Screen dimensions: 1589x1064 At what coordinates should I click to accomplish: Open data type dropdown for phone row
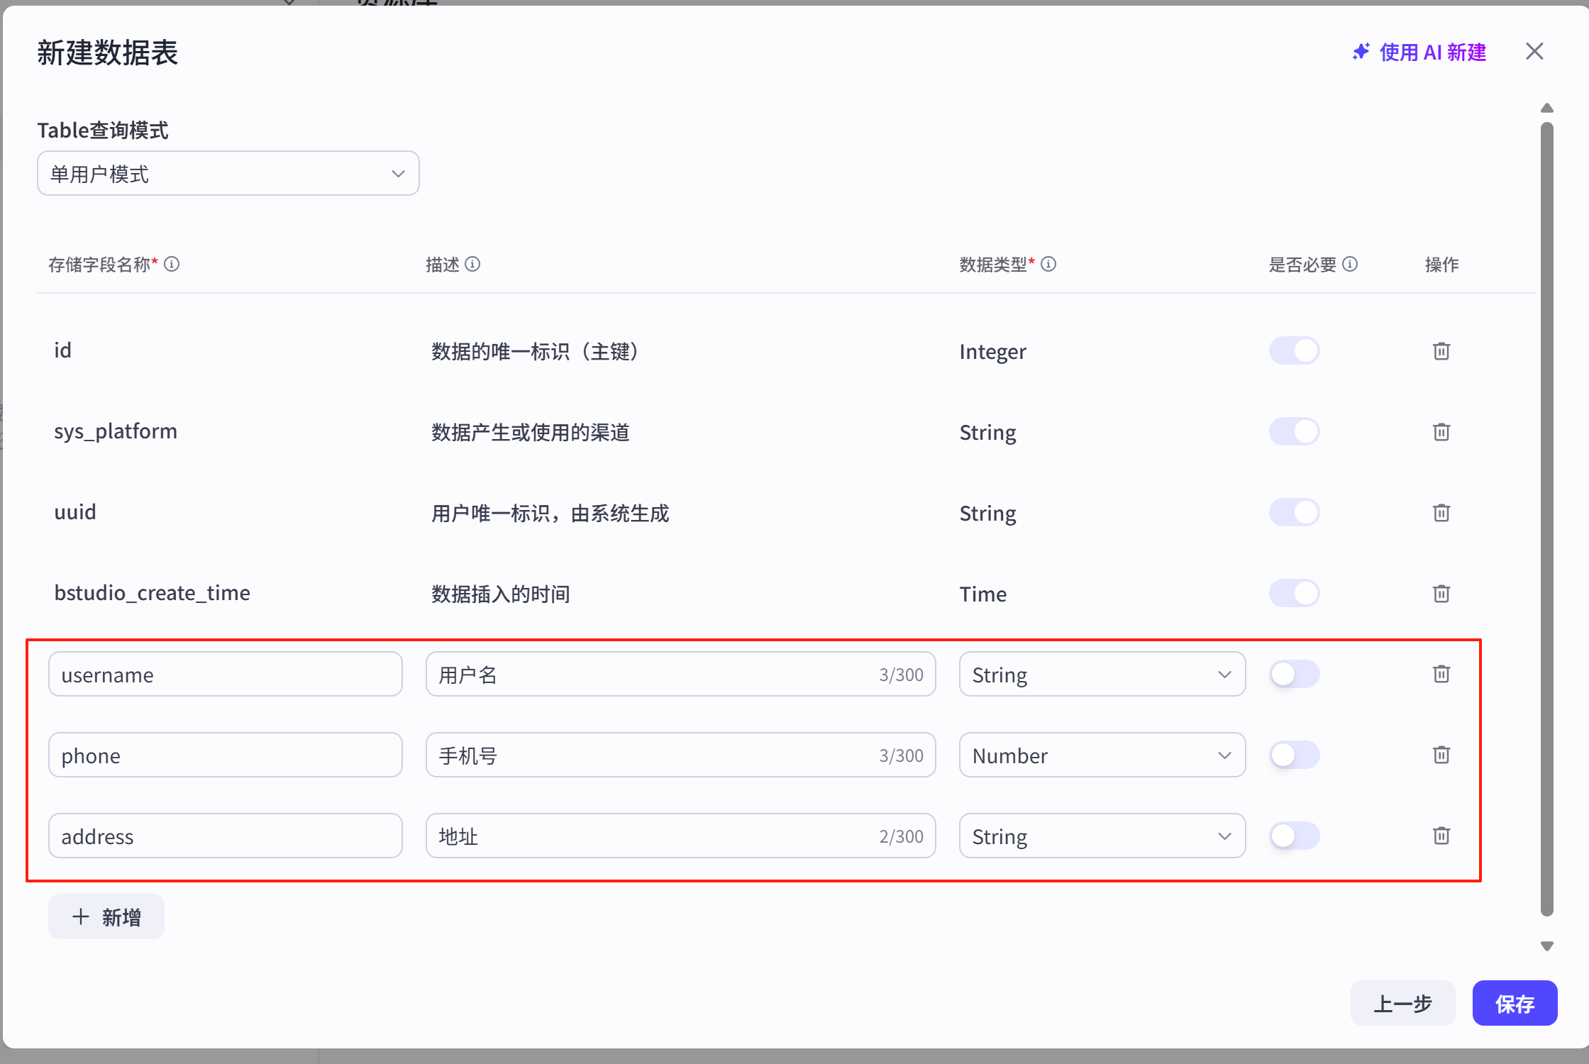[x=1102, y=755]
